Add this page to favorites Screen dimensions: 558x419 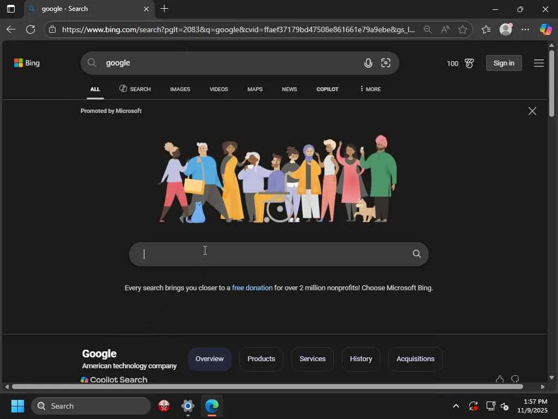click(x=463, y=29)
